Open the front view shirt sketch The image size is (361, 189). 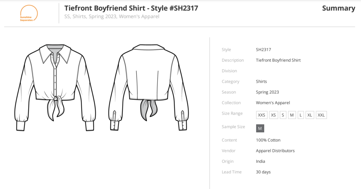click(55, 87)
